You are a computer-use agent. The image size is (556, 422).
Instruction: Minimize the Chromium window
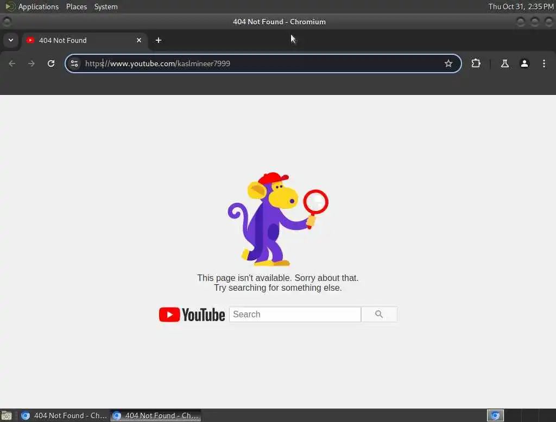coord(521,22)
